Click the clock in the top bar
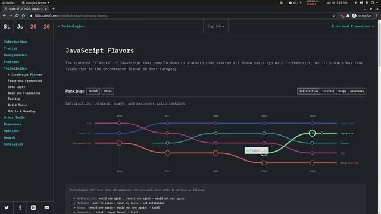381x214 pixels. 336,2
